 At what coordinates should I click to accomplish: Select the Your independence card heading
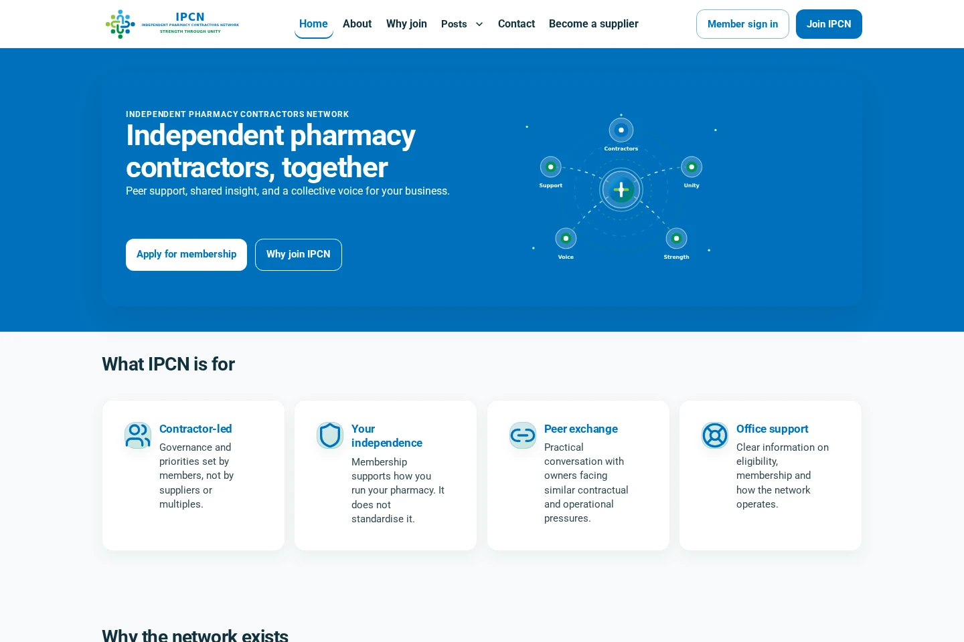point(387,436)
